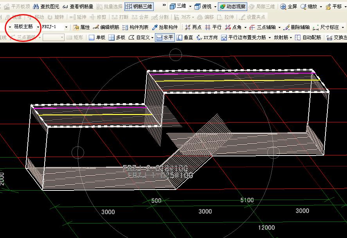The height and width of the screenshot is (238, 347).
Task: Click the 矩形 rectangle draw tool
Action: 75,38
